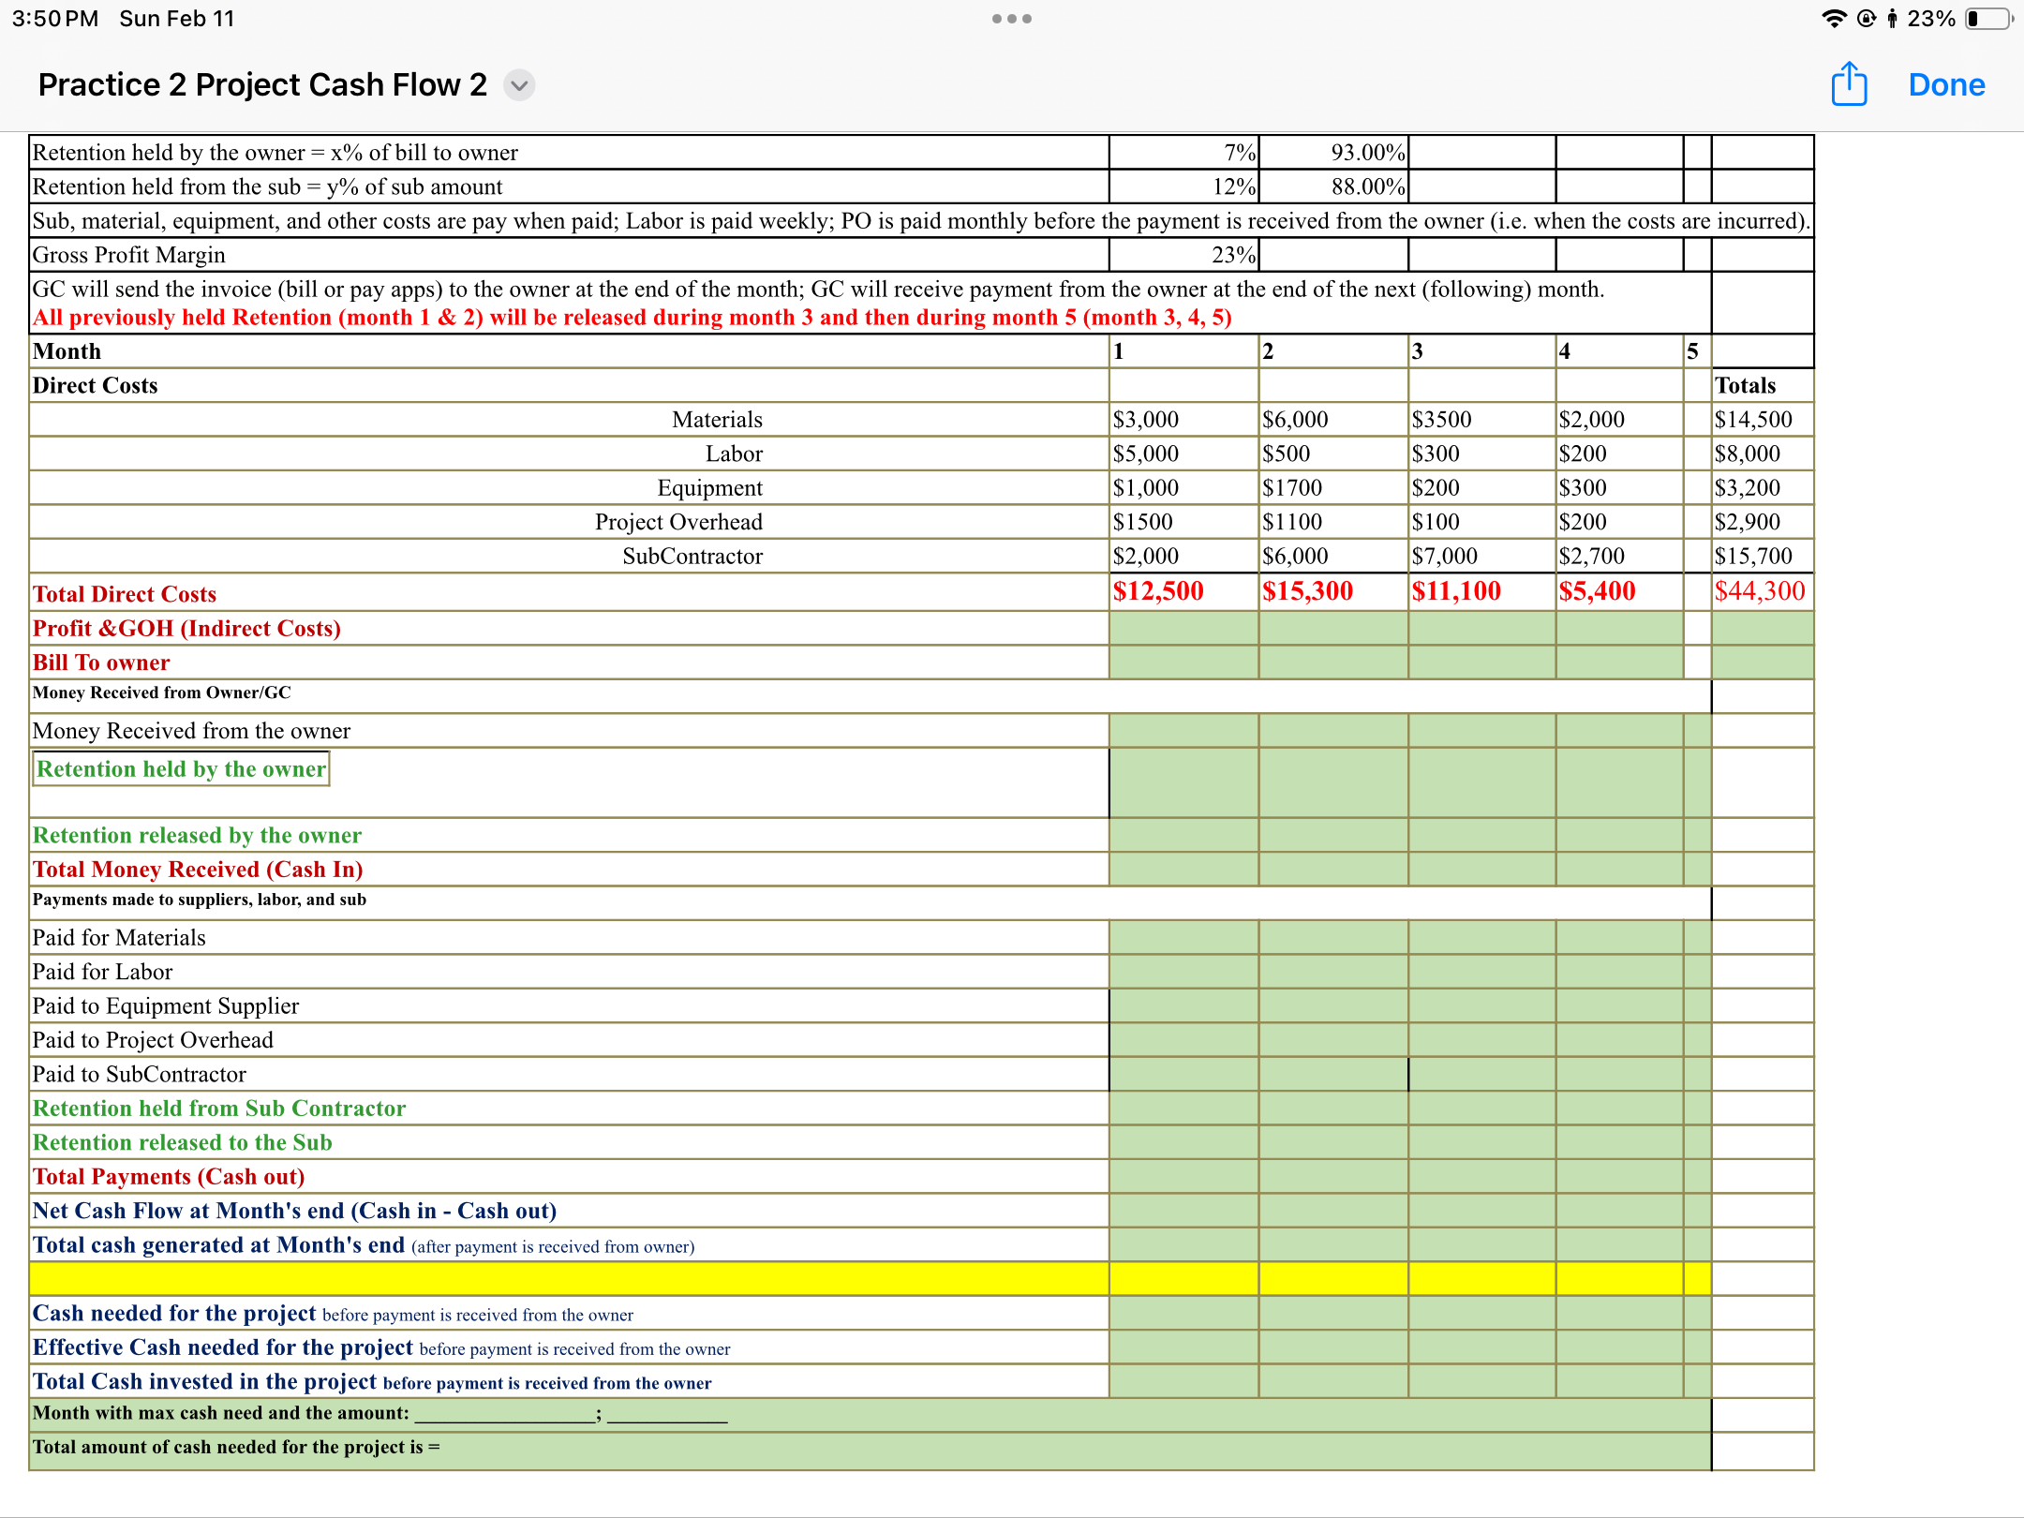Tap the month 1 Total Direct Costs $12,500
Screen dimensions: 2024x1518
coord(1158,591)
